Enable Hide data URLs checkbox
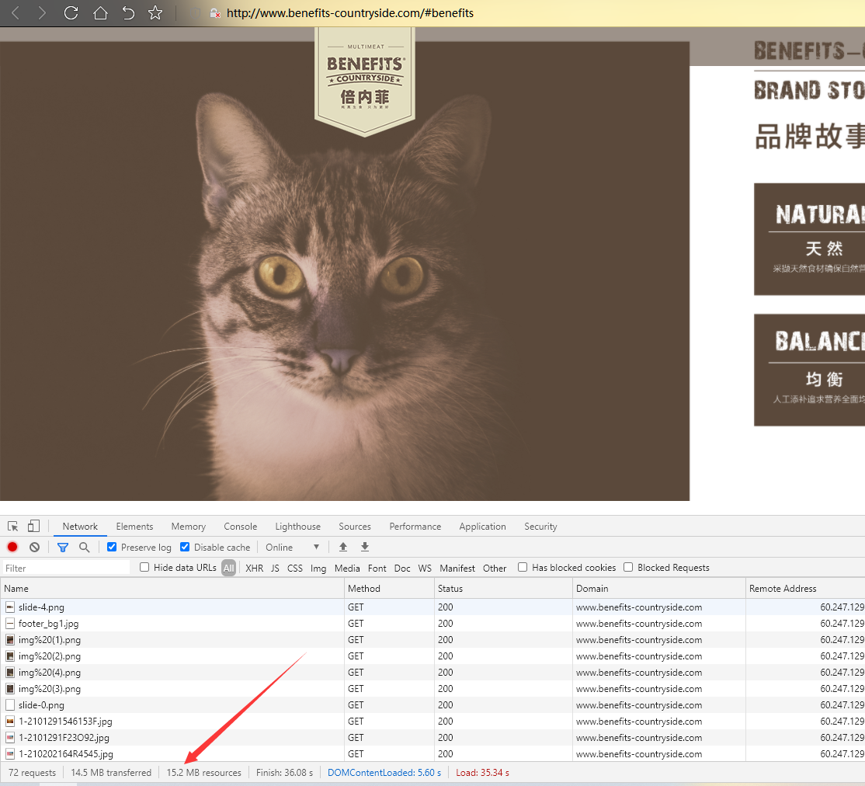 tap(144, 567)
